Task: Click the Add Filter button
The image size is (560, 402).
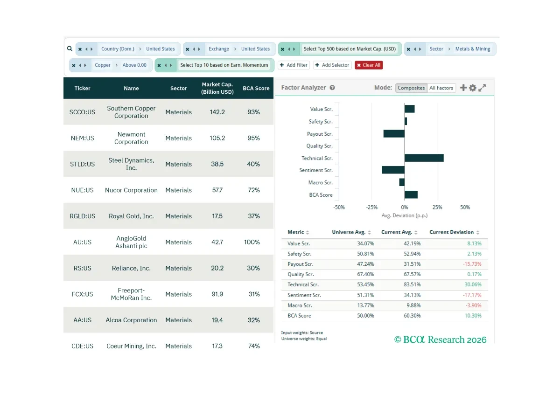Action: (x=294, y=65)
